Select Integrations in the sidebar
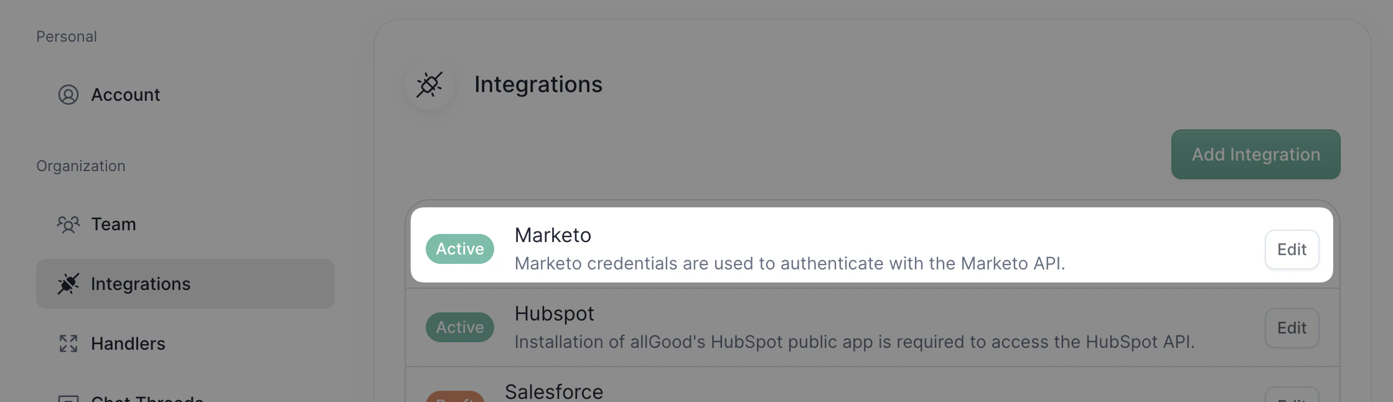This screenshot has height=402, width=1393. click(x=185, y=284)
